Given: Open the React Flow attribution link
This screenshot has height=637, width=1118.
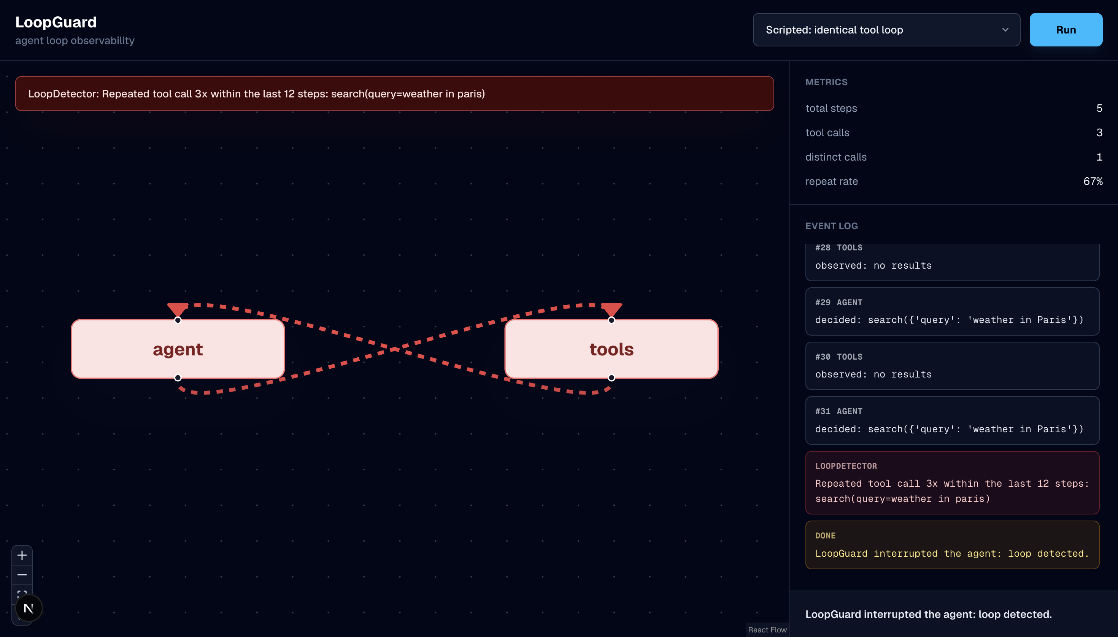Looking at the screenshot, I should [x=767, y=629].
